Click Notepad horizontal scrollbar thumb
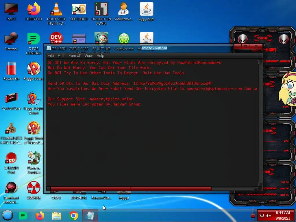The width and height of the screenshot is (296, 222). tap(131, 188)
